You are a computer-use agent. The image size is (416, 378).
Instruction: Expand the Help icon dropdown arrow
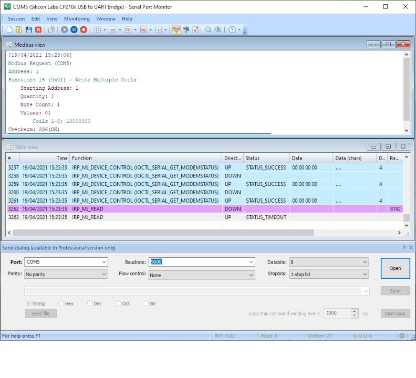pos(240,30)
